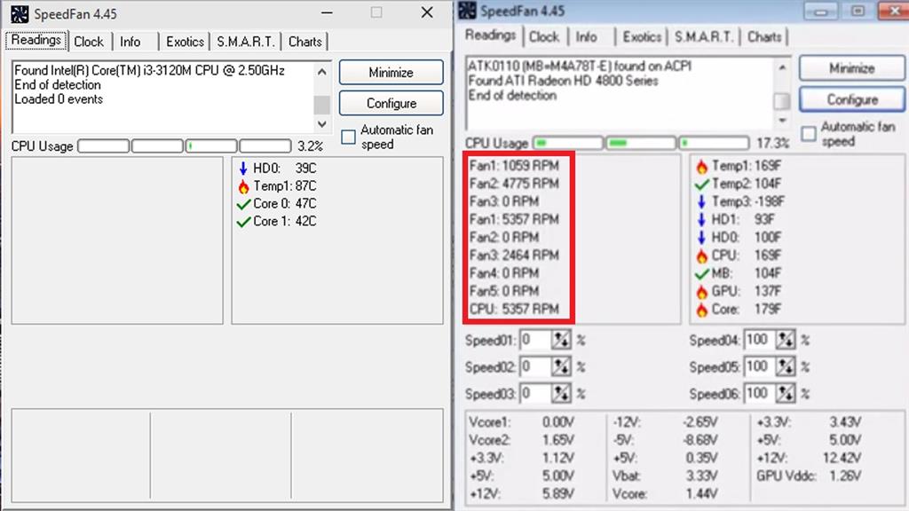Click the green check icon beside MB 104F

702,273
